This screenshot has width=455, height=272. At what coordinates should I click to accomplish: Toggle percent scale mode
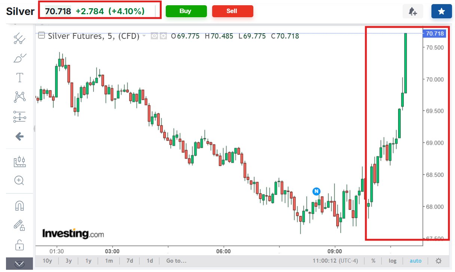373,261
